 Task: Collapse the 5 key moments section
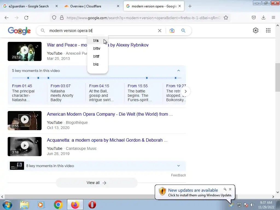tap(178, 71)
